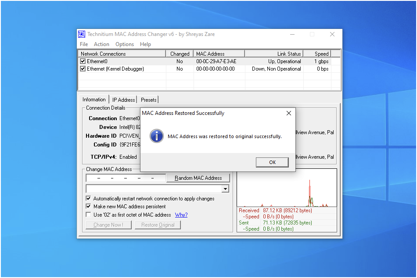Click the 'Down, Non Operational' link status

point(277,69)
